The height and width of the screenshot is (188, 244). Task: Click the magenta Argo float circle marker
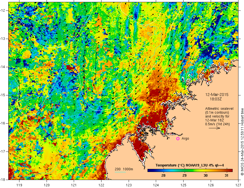coord(178,139)
